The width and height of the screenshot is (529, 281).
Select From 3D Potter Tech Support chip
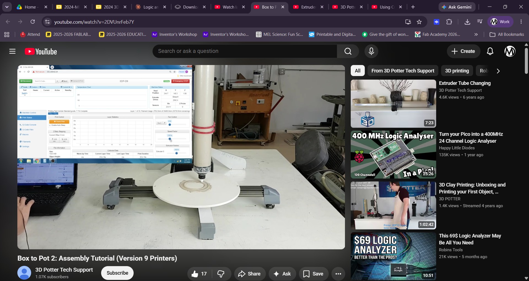coord(403,71)
